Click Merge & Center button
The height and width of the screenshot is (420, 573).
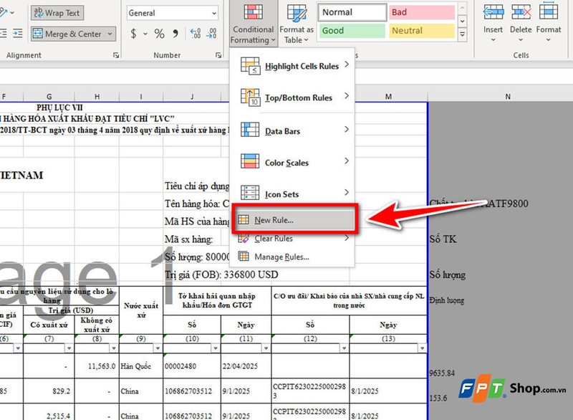pyautogui.click(x=67, y=34)
